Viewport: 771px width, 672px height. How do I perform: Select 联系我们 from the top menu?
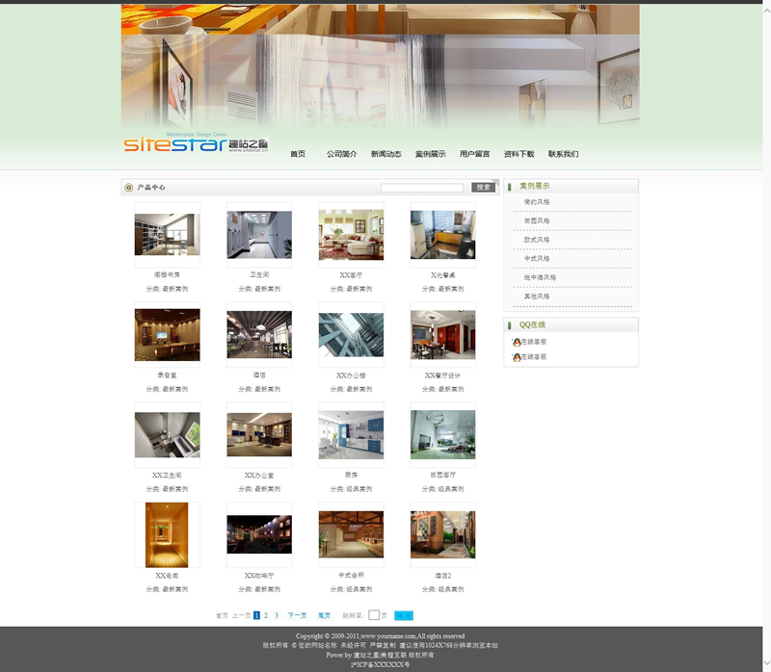point(563,154)
